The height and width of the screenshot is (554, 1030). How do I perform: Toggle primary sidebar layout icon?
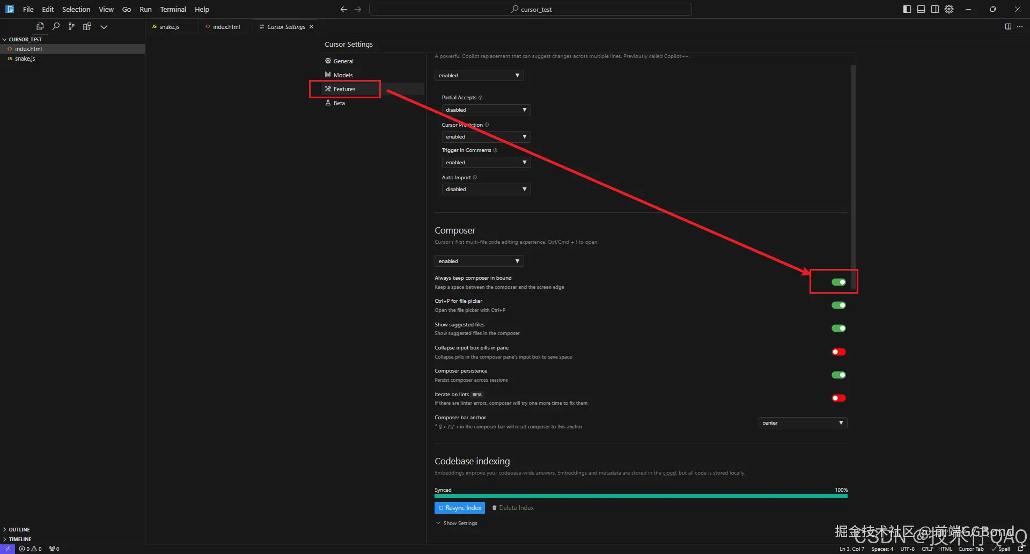coord(907,9)
